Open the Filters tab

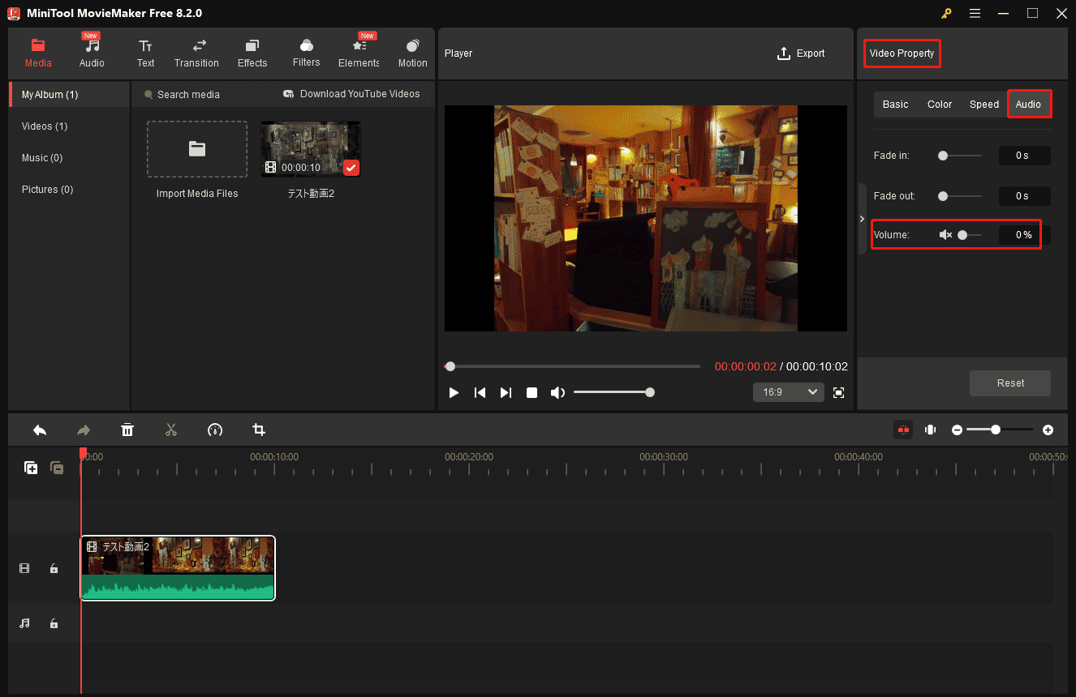click(306, 53)
